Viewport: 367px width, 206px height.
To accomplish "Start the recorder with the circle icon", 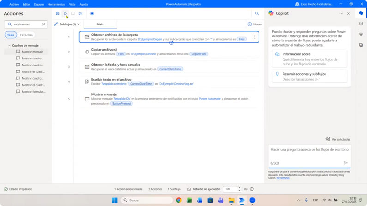I will (92, 13).
